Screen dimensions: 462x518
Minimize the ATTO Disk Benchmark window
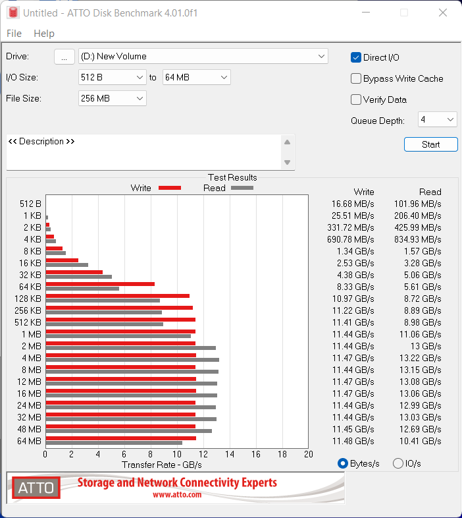pos(368,13)
